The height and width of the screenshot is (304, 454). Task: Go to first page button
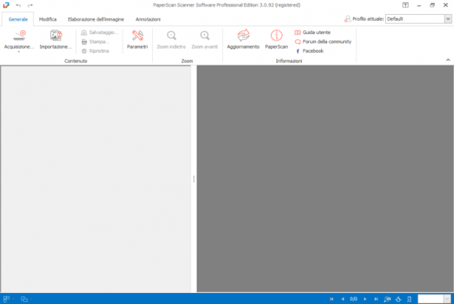[x=332, y=299]
